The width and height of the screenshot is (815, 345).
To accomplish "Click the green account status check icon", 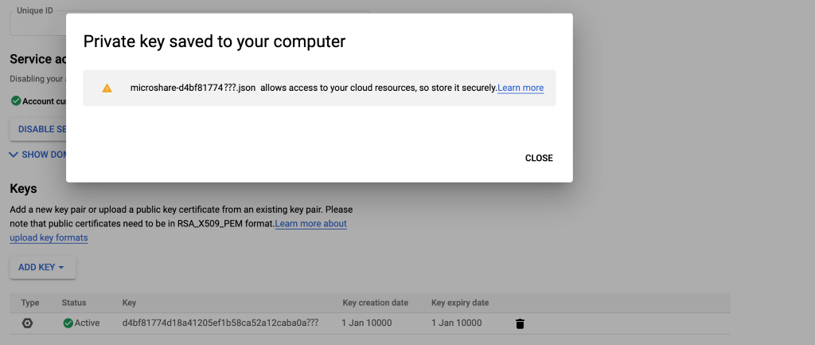I will click(15, 101).
